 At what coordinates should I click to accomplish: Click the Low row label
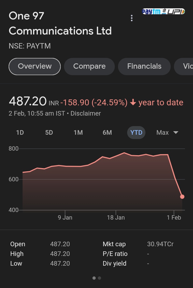pyautogui.click(x=16, y=263)
